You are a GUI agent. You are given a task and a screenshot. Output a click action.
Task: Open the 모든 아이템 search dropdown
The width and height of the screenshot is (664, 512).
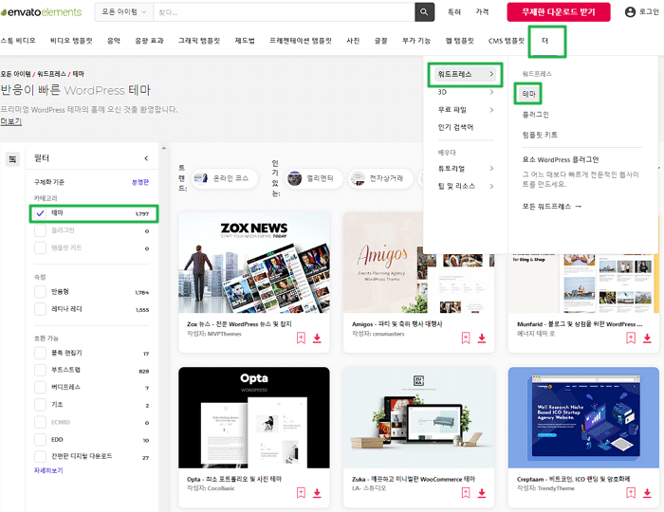(x=124, y=12)
